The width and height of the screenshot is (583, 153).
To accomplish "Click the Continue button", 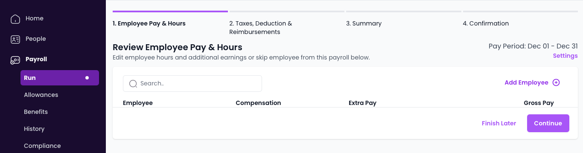I will coord(548,123).
